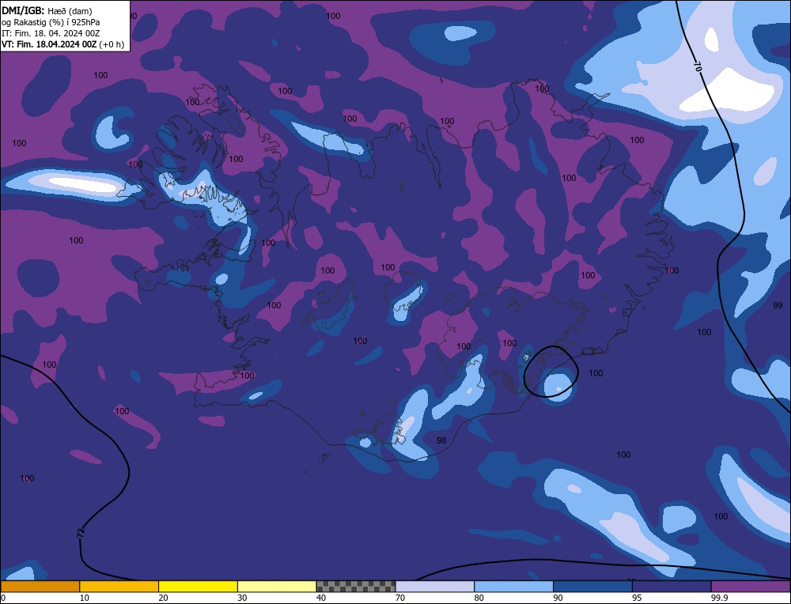Click the light blue 80–90 legend swatch
791x604 pixels.
pos(513,587)
